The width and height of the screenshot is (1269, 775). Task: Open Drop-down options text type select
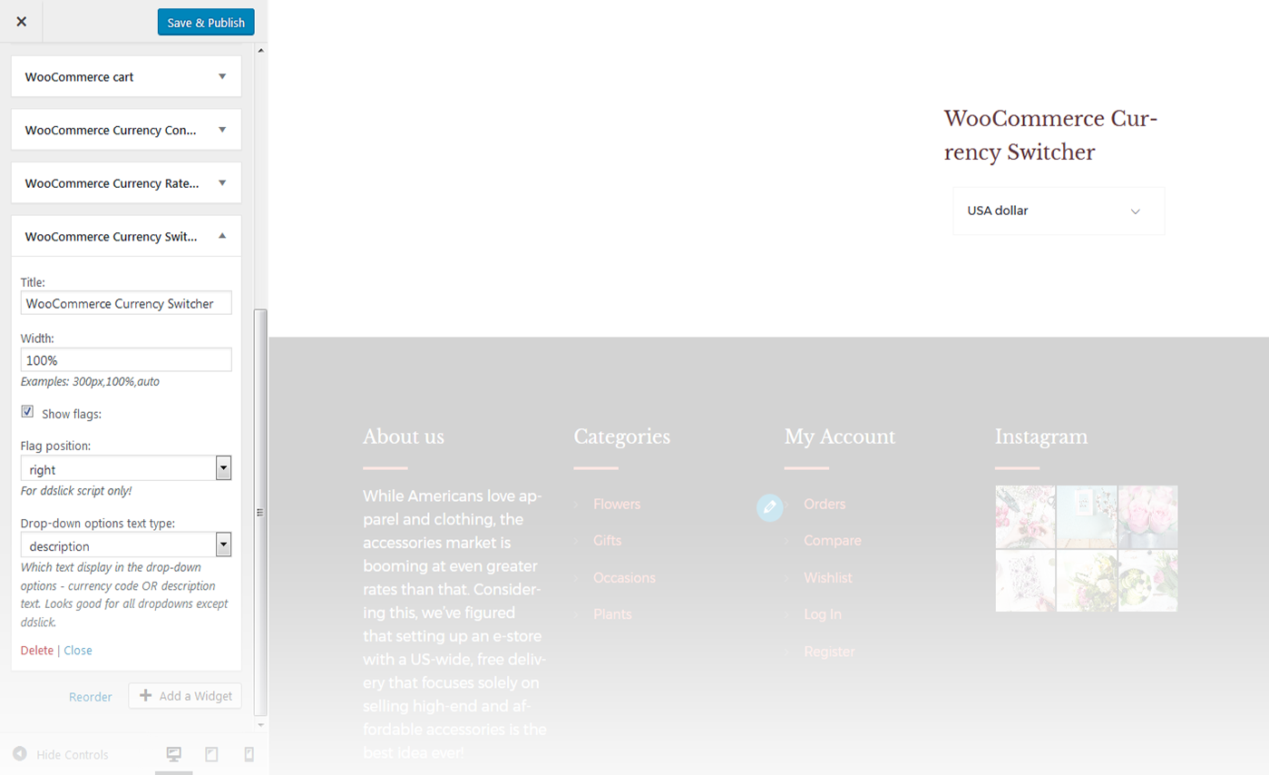[126, 544]
